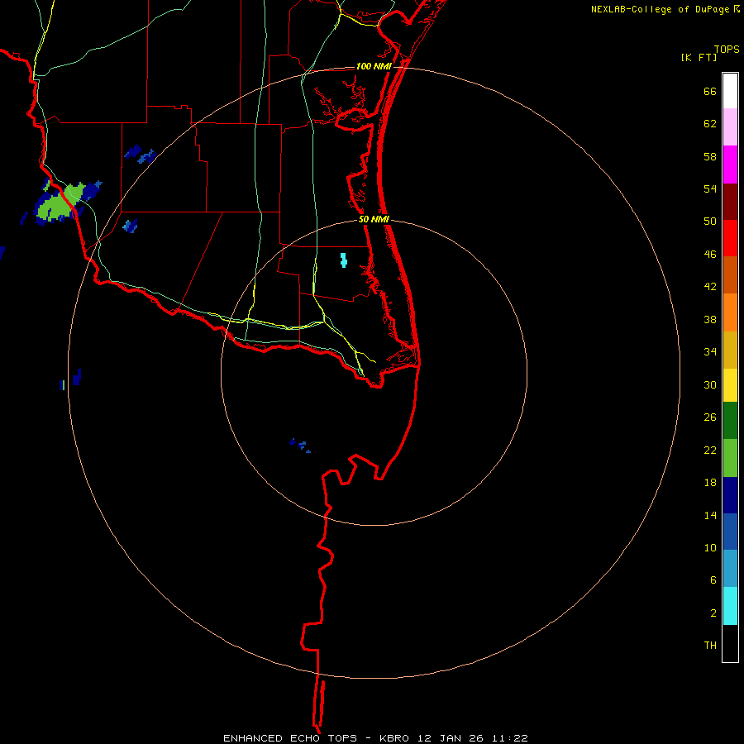Click the light pink legend swatch
744x744 pixels.
(730, 126)
